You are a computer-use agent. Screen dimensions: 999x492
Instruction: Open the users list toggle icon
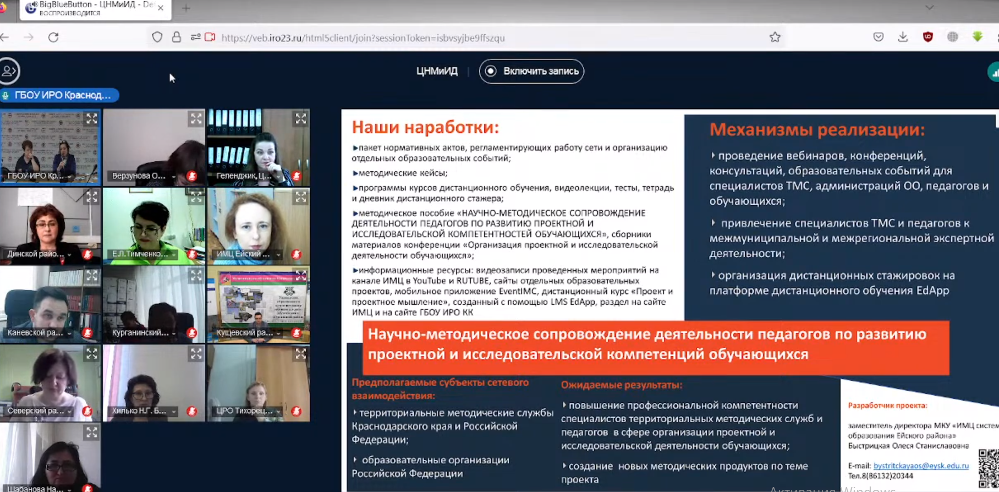(9, 71)
